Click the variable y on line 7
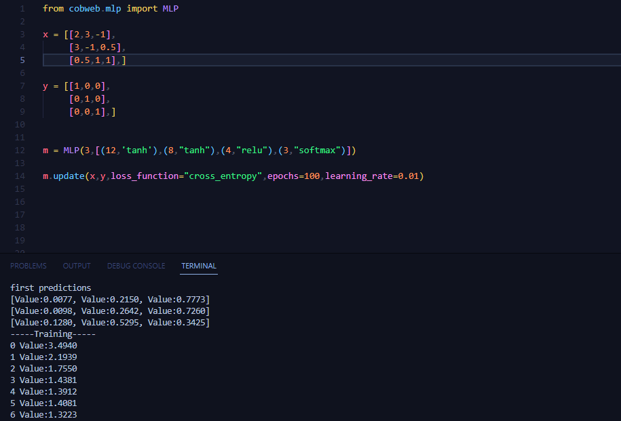This screenshot has width=621, height=421. [45, 86]
